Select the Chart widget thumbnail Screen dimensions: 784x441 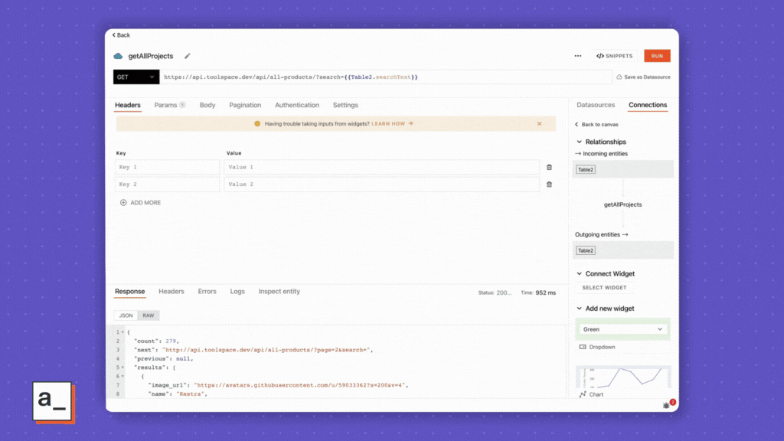click(622, 381)
